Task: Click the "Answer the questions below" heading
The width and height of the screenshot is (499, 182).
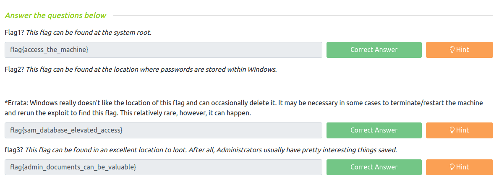Action: (x=55, y=16)
